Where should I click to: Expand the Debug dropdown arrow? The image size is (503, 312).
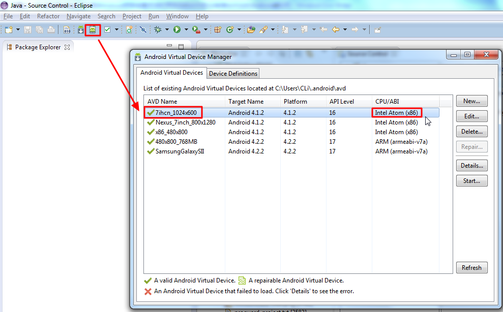(167, 30)
